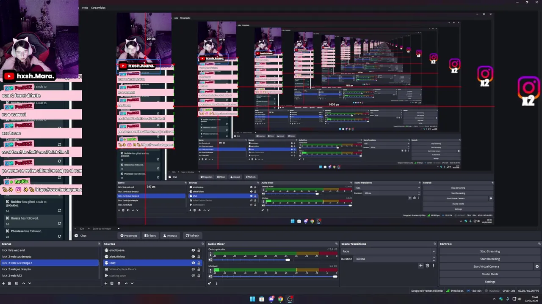
Task: Move the selected source down
Action: click(132, 283)
